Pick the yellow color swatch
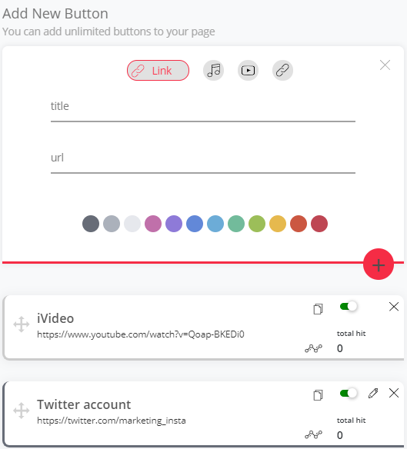The height and width of the screenshot is (449, 407). tap(278, 224)
